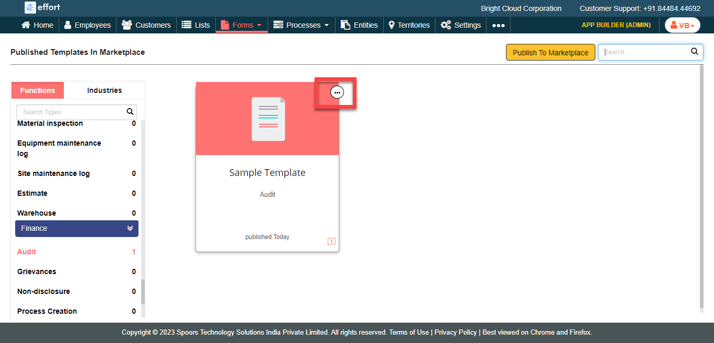Select the Audit category in sidebar
Image resolution: width=714 pixels, height=343 pixels.
[27, 252]
